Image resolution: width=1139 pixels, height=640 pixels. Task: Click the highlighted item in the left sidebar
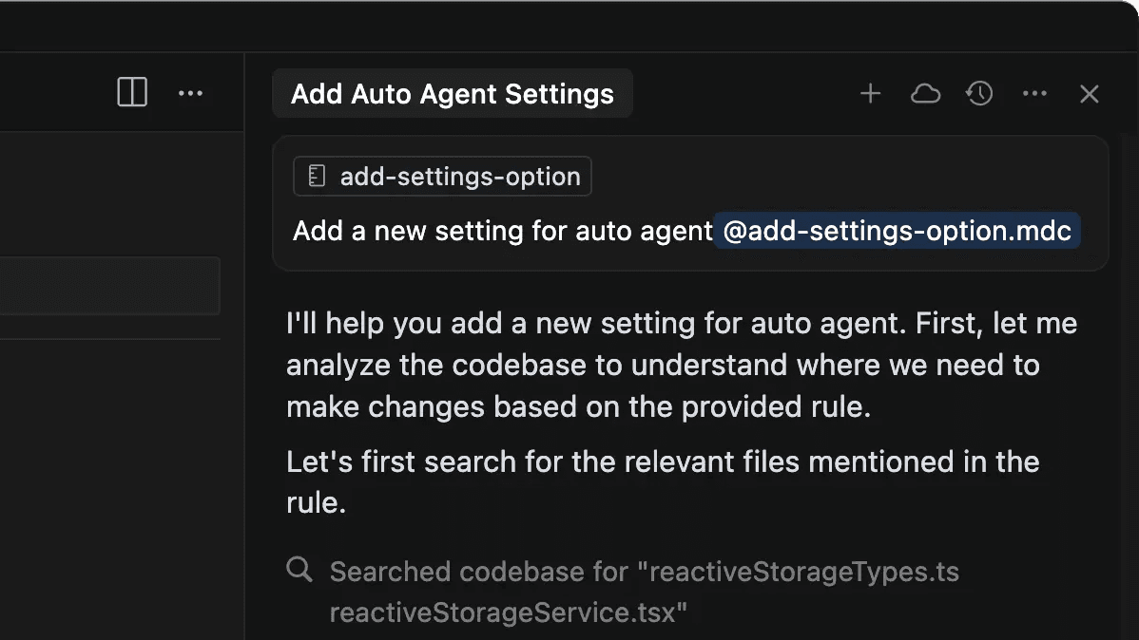(109, 285)
